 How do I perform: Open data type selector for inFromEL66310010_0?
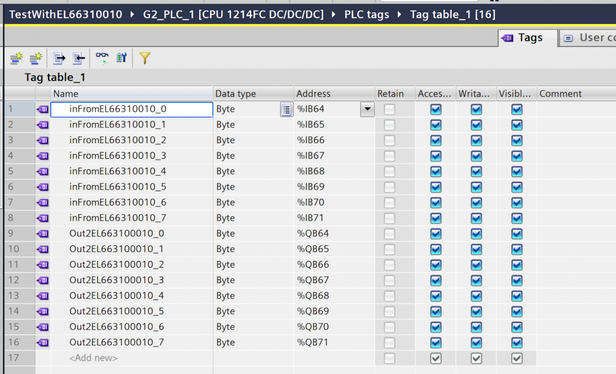coord(286,109)
